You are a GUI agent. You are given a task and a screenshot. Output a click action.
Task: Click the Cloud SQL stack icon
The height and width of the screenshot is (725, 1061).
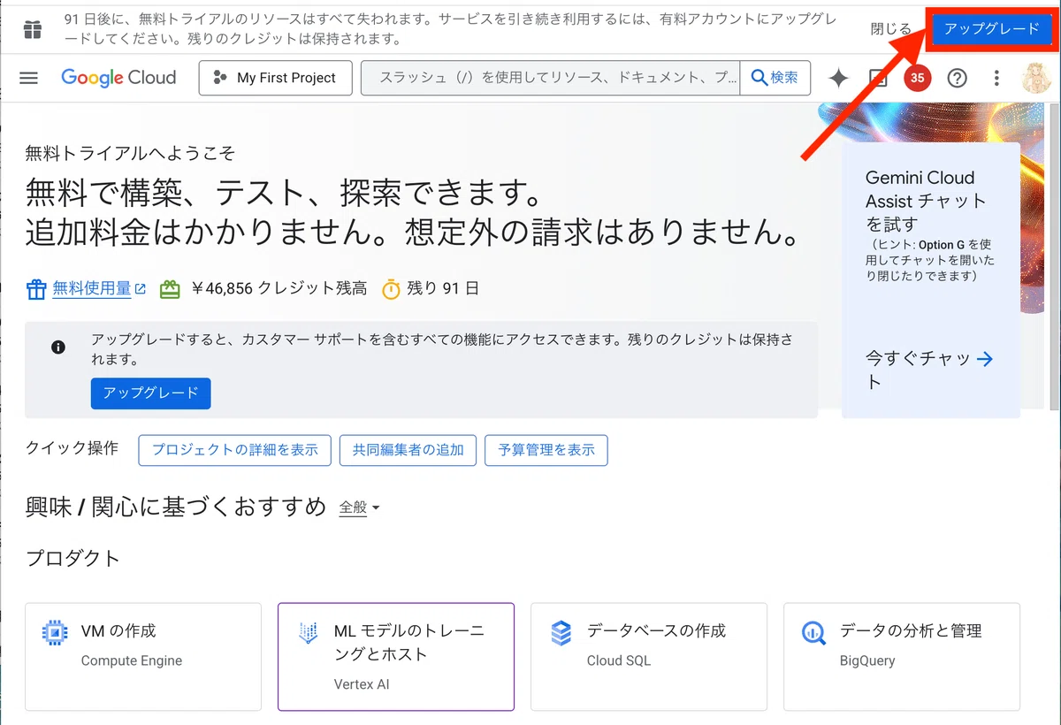(561, 633)
